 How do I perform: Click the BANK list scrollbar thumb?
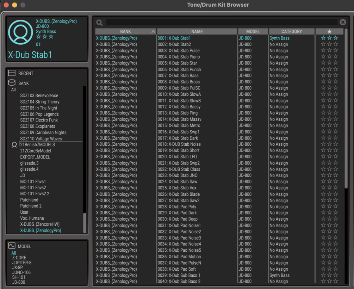coord(85,223)
